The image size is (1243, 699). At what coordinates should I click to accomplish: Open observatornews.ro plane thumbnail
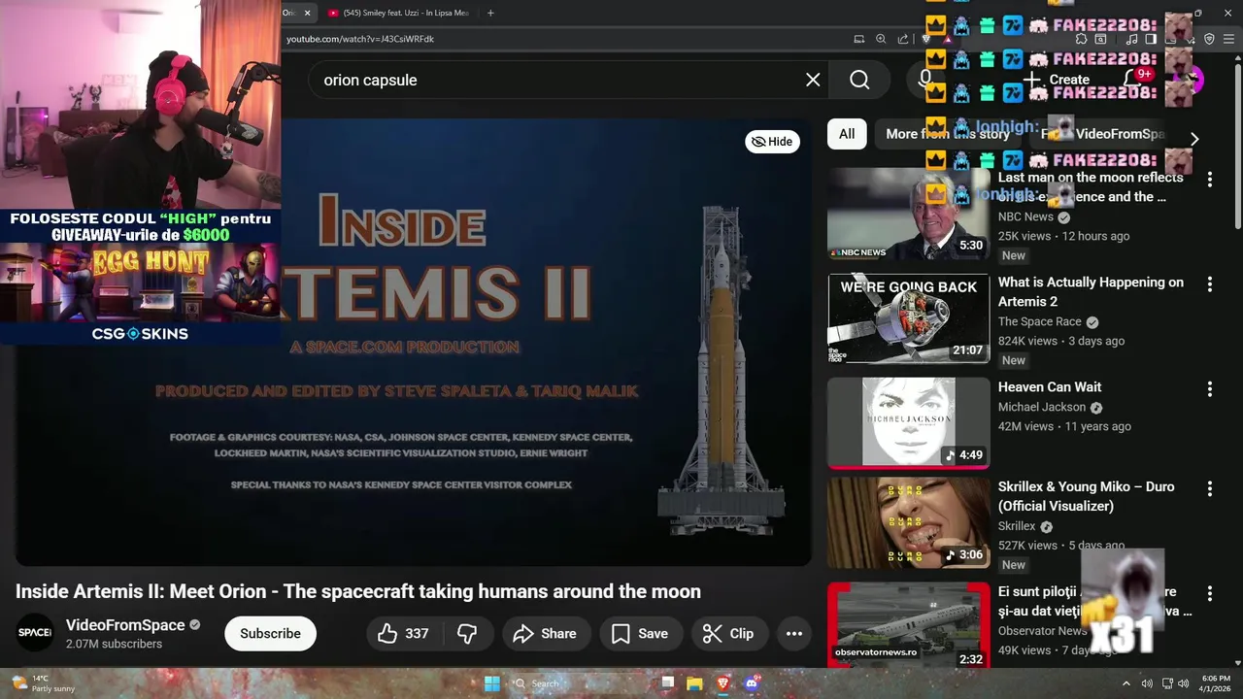[x=908, y=625]
